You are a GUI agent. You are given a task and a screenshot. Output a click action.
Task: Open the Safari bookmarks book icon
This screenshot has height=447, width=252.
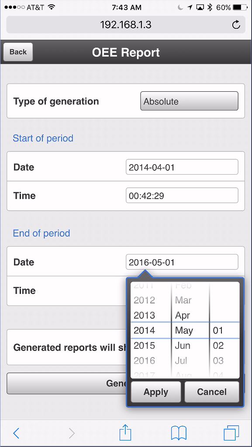click(179, 433)
